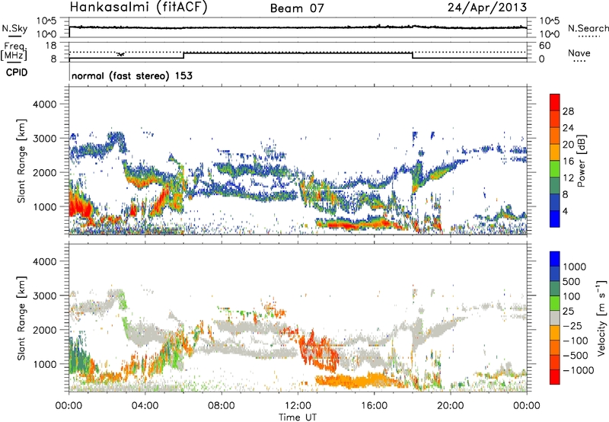This screenshot has height=422, width=609.
Task: Click the 4 tick on power colorbar
Action: click(565, 211)
